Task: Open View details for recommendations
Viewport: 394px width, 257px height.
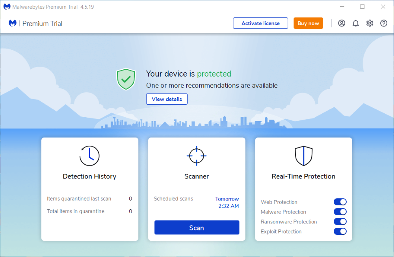Action: [167, 99]
